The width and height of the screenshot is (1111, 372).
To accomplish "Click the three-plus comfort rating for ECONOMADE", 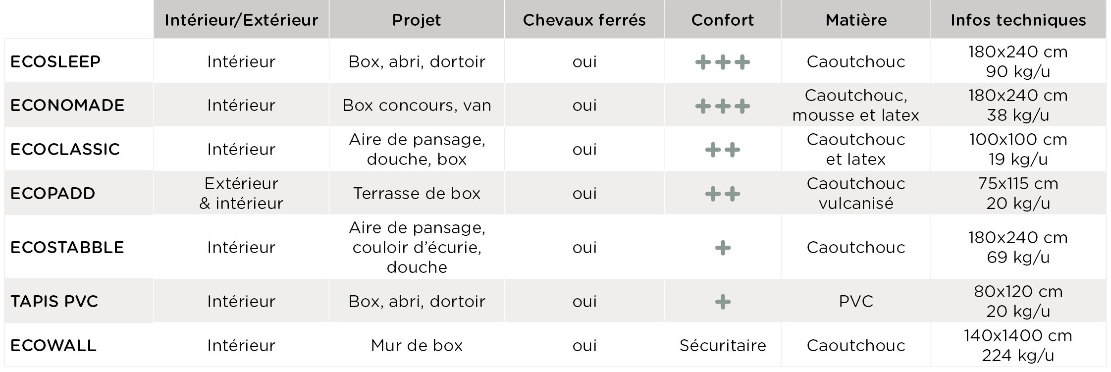I will tap(722, 106).
